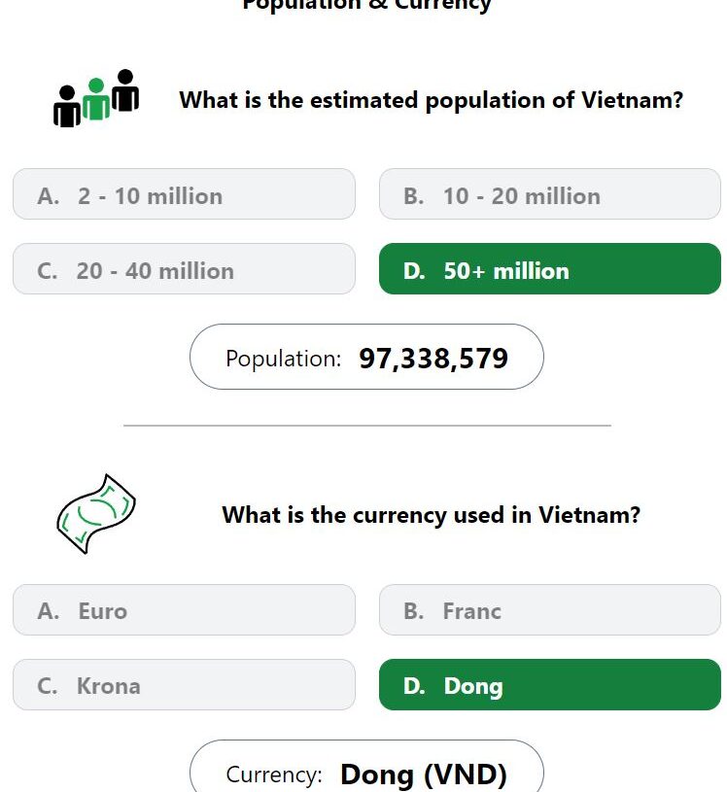Click the Vietnam currency question heading
Image resolution: width=727 pixels, height=792 pixels.
point(431,515)
